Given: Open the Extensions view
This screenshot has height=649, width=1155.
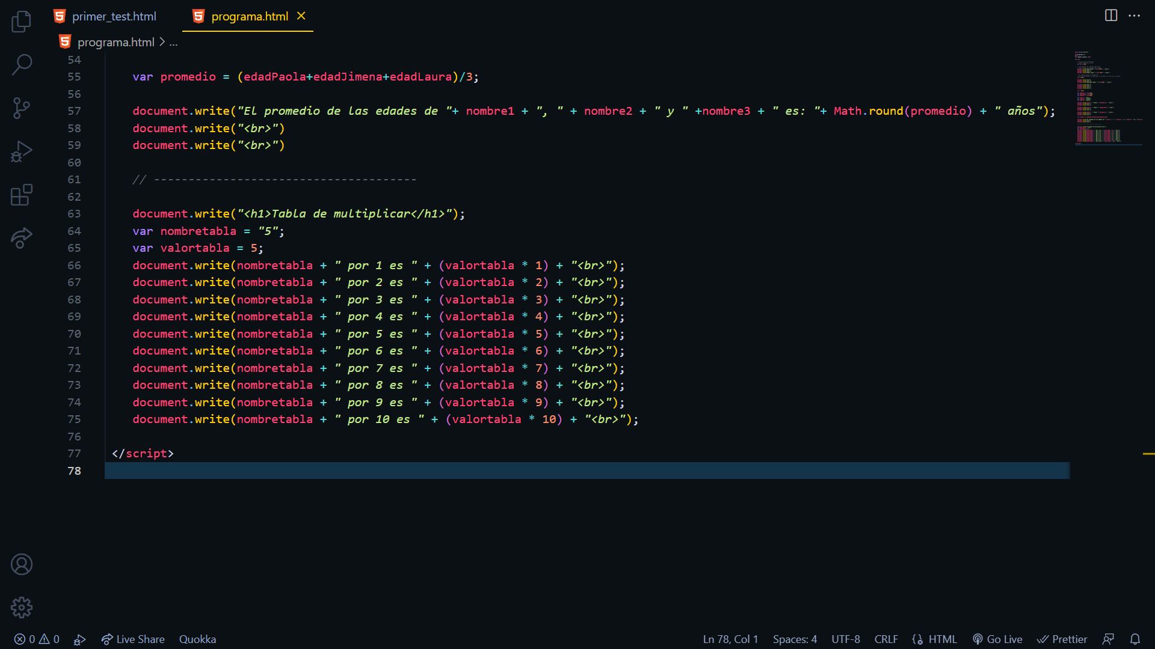Looking at the screenshot, I should (x=22, y=195).
